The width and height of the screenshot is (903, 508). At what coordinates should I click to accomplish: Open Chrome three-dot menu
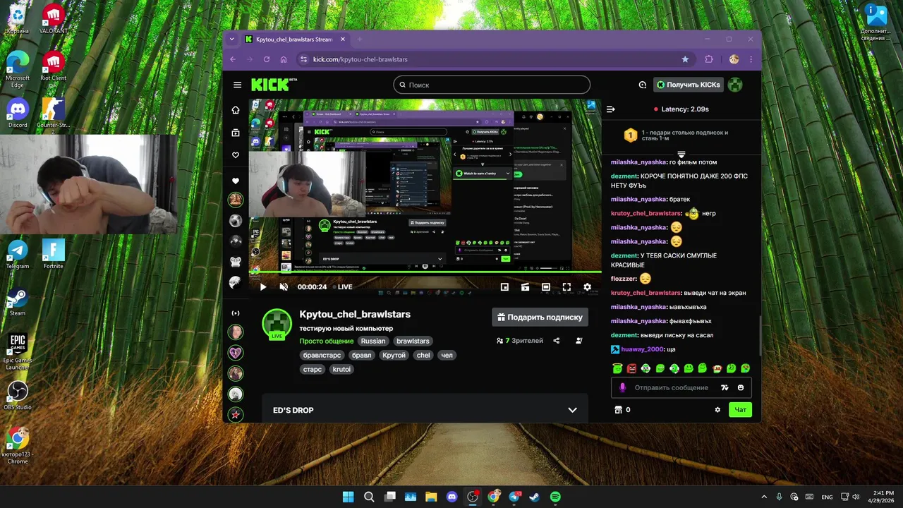coord(751,59)
